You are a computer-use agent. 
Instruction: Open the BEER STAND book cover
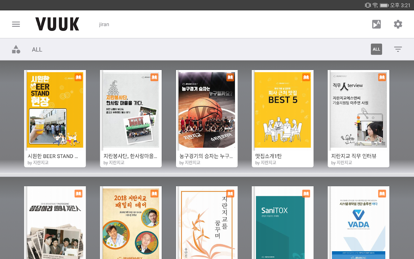click(55, 110)
